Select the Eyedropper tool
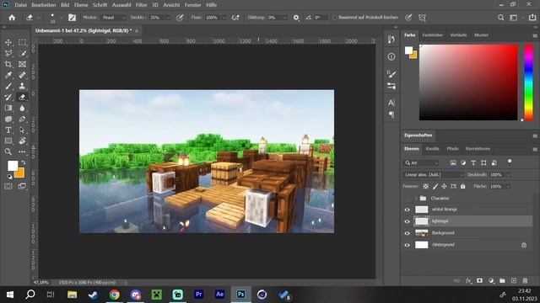The width and height of the screenshot is (540, 303). 8,75
